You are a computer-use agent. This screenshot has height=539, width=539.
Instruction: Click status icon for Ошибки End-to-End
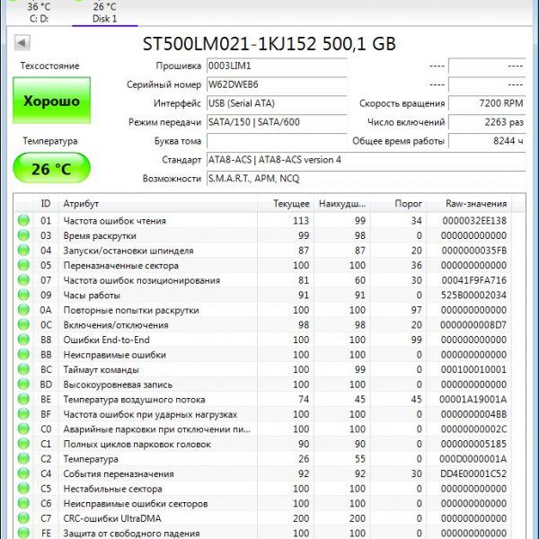[23, 340]
